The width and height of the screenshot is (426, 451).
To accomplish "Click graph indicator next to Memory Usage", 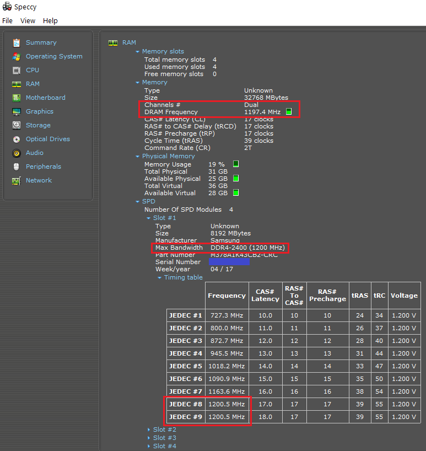I will point(236,164).
